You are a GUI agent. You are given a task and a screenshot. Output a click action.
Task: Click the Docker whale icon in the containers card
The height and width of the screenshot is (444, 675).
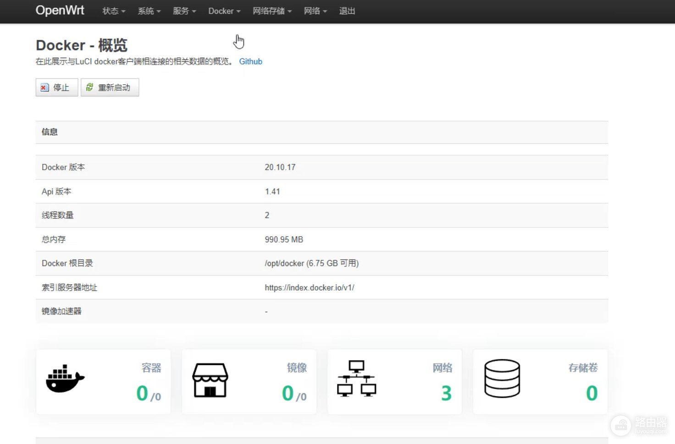point(65,379)
